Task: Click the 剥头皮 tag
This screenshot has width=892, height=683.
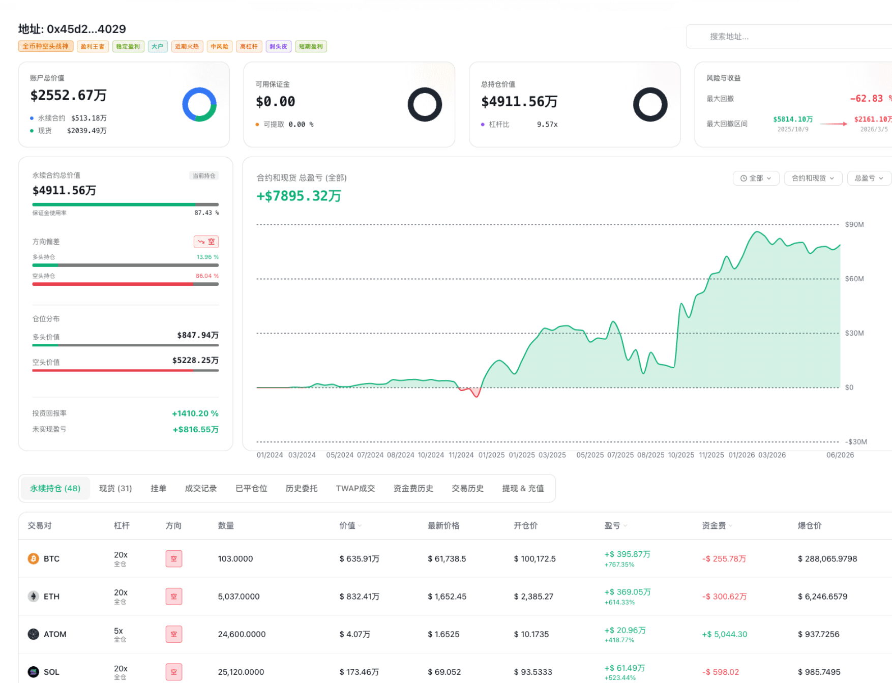Action: tap(278, 46)
